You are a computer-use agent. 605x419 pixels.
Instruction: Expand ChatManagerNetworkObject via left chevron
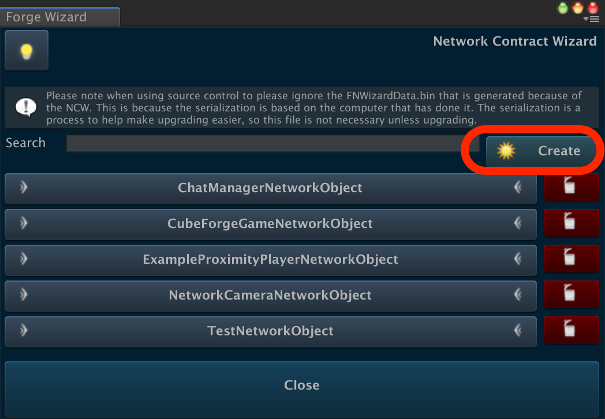24,188
